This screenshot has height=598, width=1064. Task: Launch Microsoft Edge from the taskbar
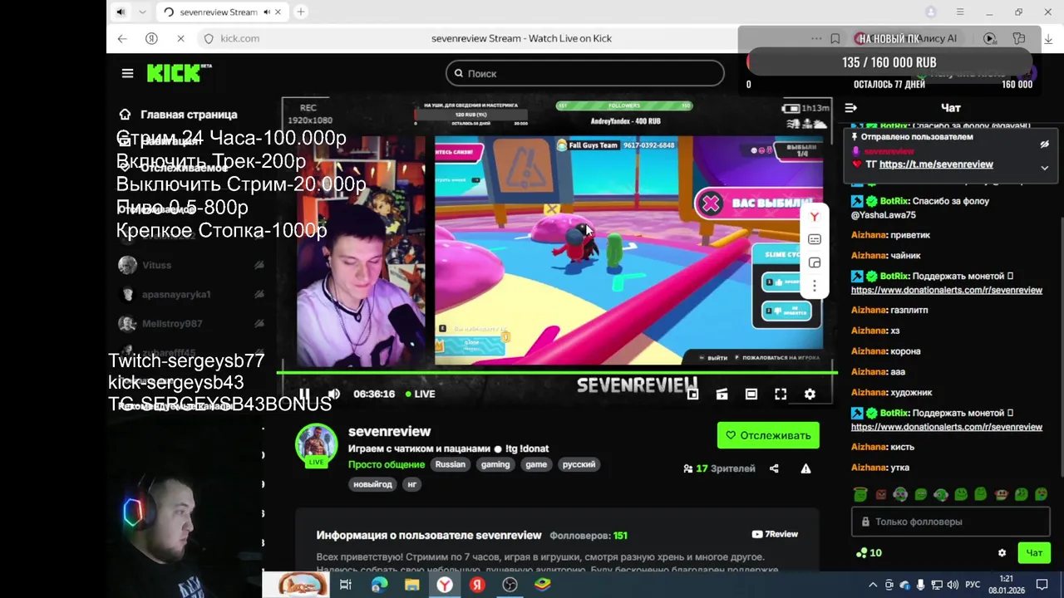coord(379,585)
